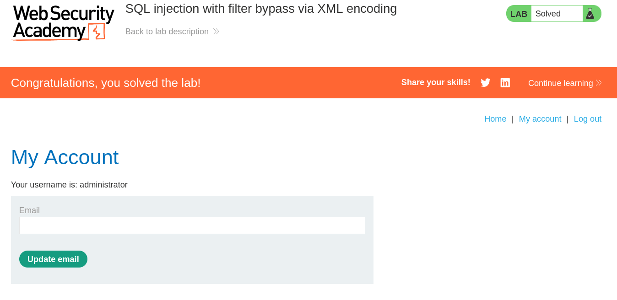Click chevron beside Back to lab description
The width and height of the screenshot is (617, 300).
click(216, 32)
